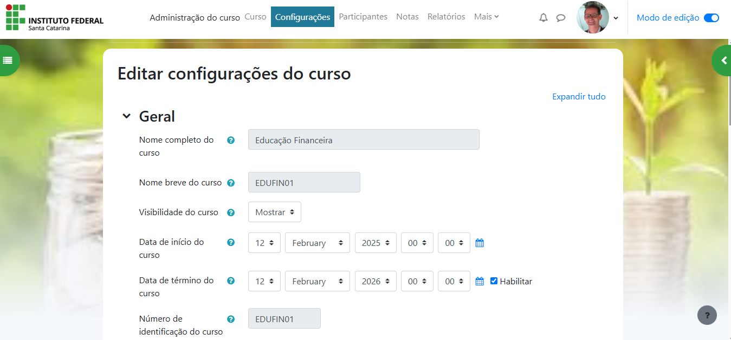The width and height of the screenshot is (731, 340).
Task: Switch to the Participantes tab
Action: [x=363, y=17]
